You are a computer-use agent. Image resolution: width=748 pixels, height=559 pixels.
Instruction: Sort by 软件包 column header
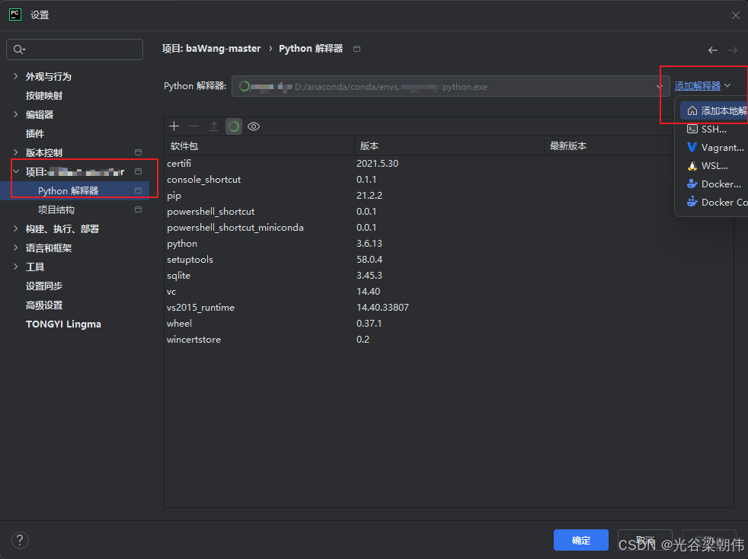260,146
